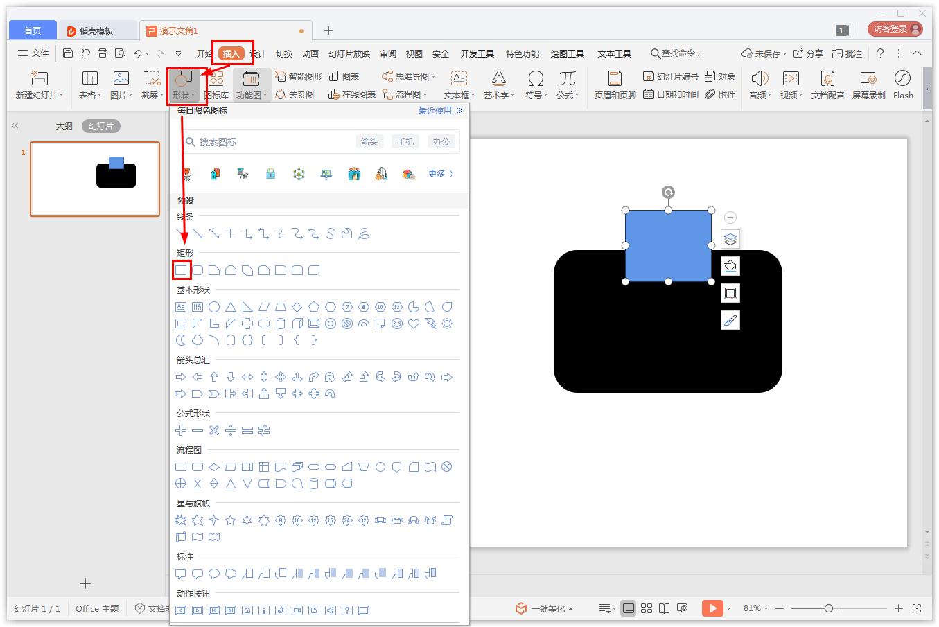Switch to the 大纲 outline tab
939x627 pixels.
[64, 125]
